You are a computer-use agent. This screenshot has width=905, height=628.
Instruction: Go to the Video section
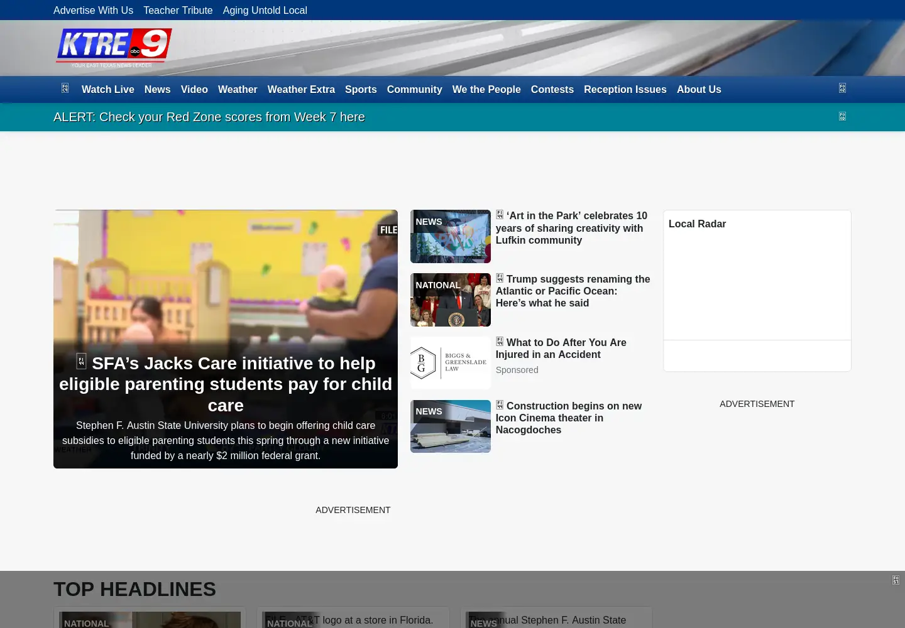[194, 90]
